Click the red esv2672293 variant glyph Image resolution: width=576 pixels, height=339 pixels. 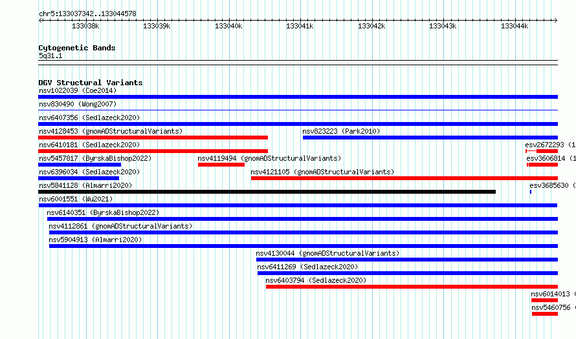click(x=542, y=151)
